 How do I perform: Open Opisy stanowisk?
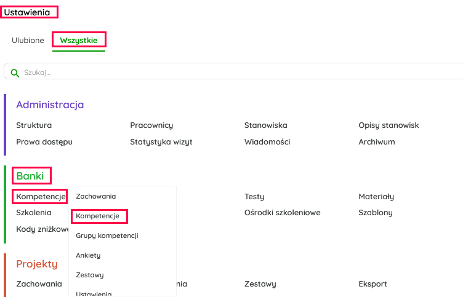tap(389, 125)
